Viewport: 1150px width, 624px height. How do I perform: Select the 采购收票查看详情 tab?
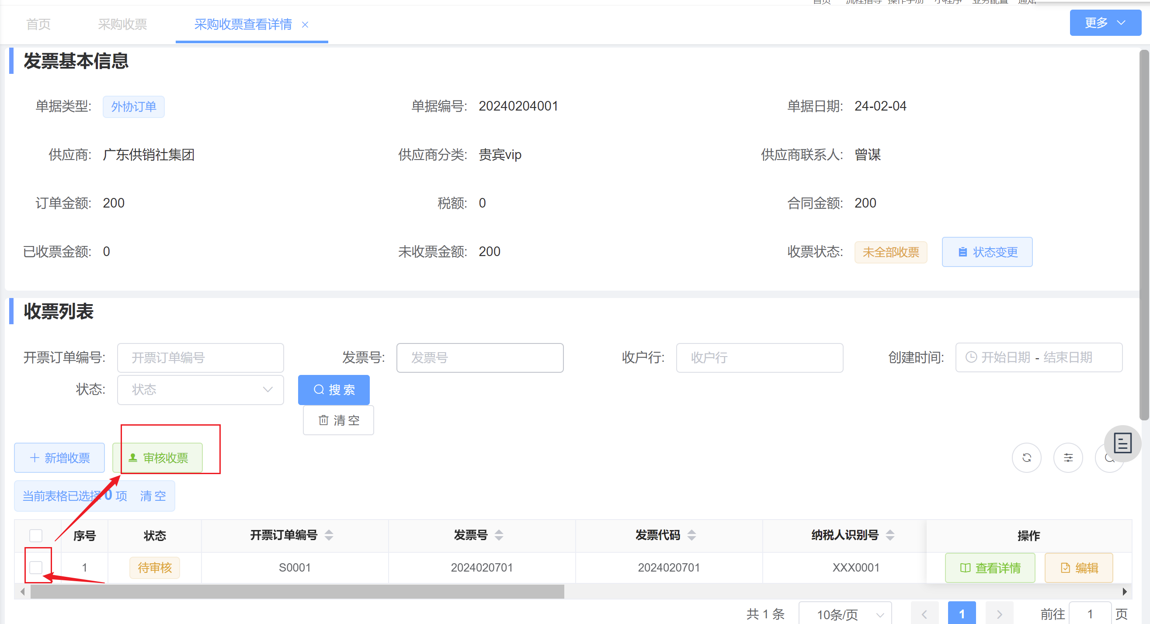coord(243,24)
